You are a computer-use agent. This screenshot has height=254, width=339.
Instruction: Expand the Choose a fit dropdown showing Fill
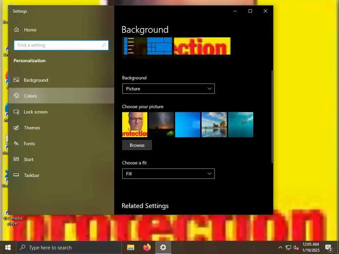(x=169, y=174)
